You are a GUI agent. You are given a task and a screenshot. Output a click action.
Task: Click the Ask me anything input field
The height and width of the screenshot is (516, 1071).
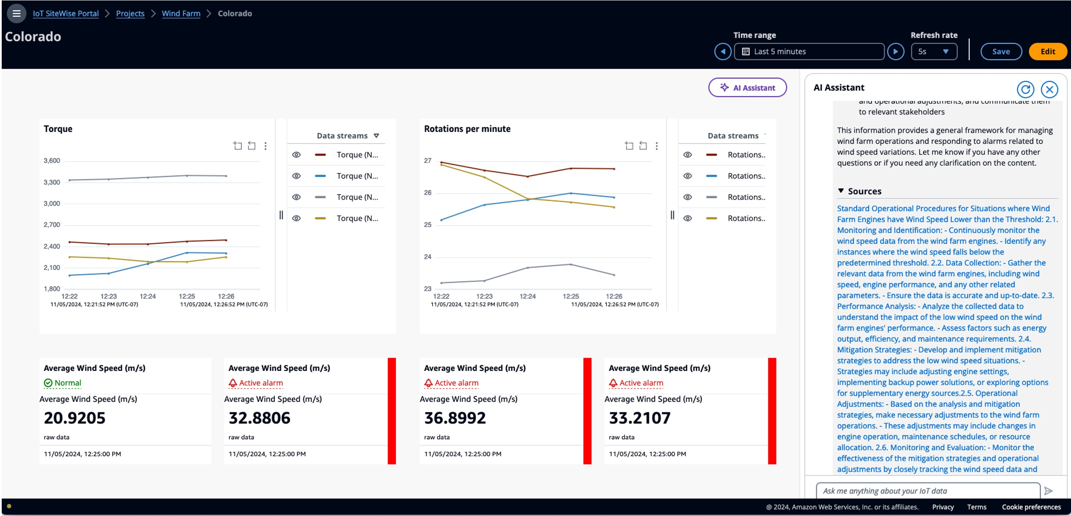pyautogui.click(x=928, y=491)
